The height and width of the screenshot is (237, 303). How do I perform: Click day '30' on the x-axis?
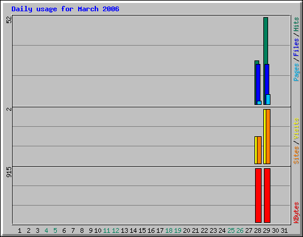[x=275, y=230]
